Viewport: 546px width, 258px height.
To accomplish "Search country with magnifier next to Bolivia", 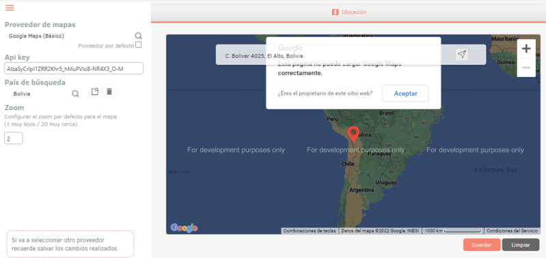I will tap(75, 94).
